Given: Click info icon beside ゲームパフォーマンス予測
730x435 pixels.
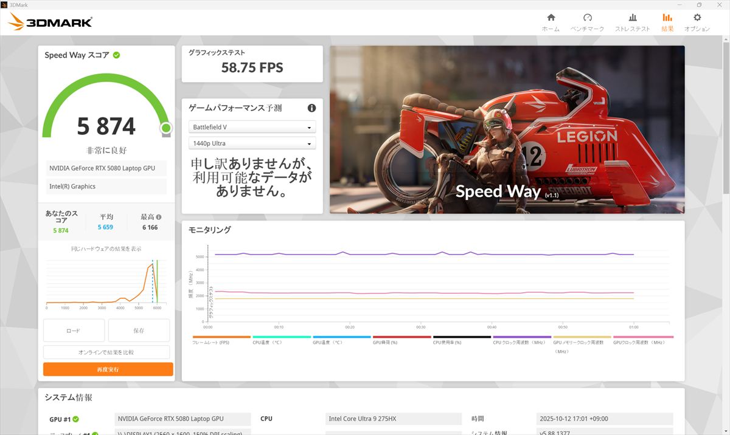Looking at the screenshot, I should pyautogui.click(x=311, y=108).
